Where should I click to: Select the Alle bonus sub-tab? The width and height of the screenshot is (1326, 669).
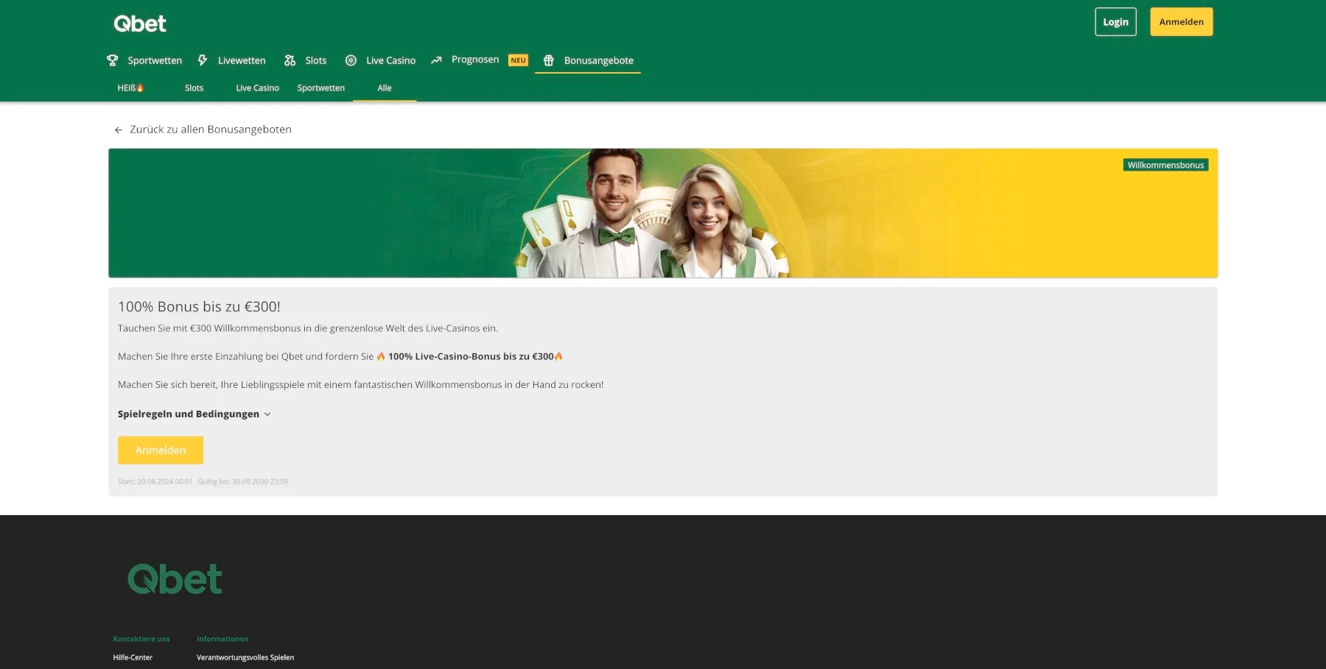[x=385, y=88]
